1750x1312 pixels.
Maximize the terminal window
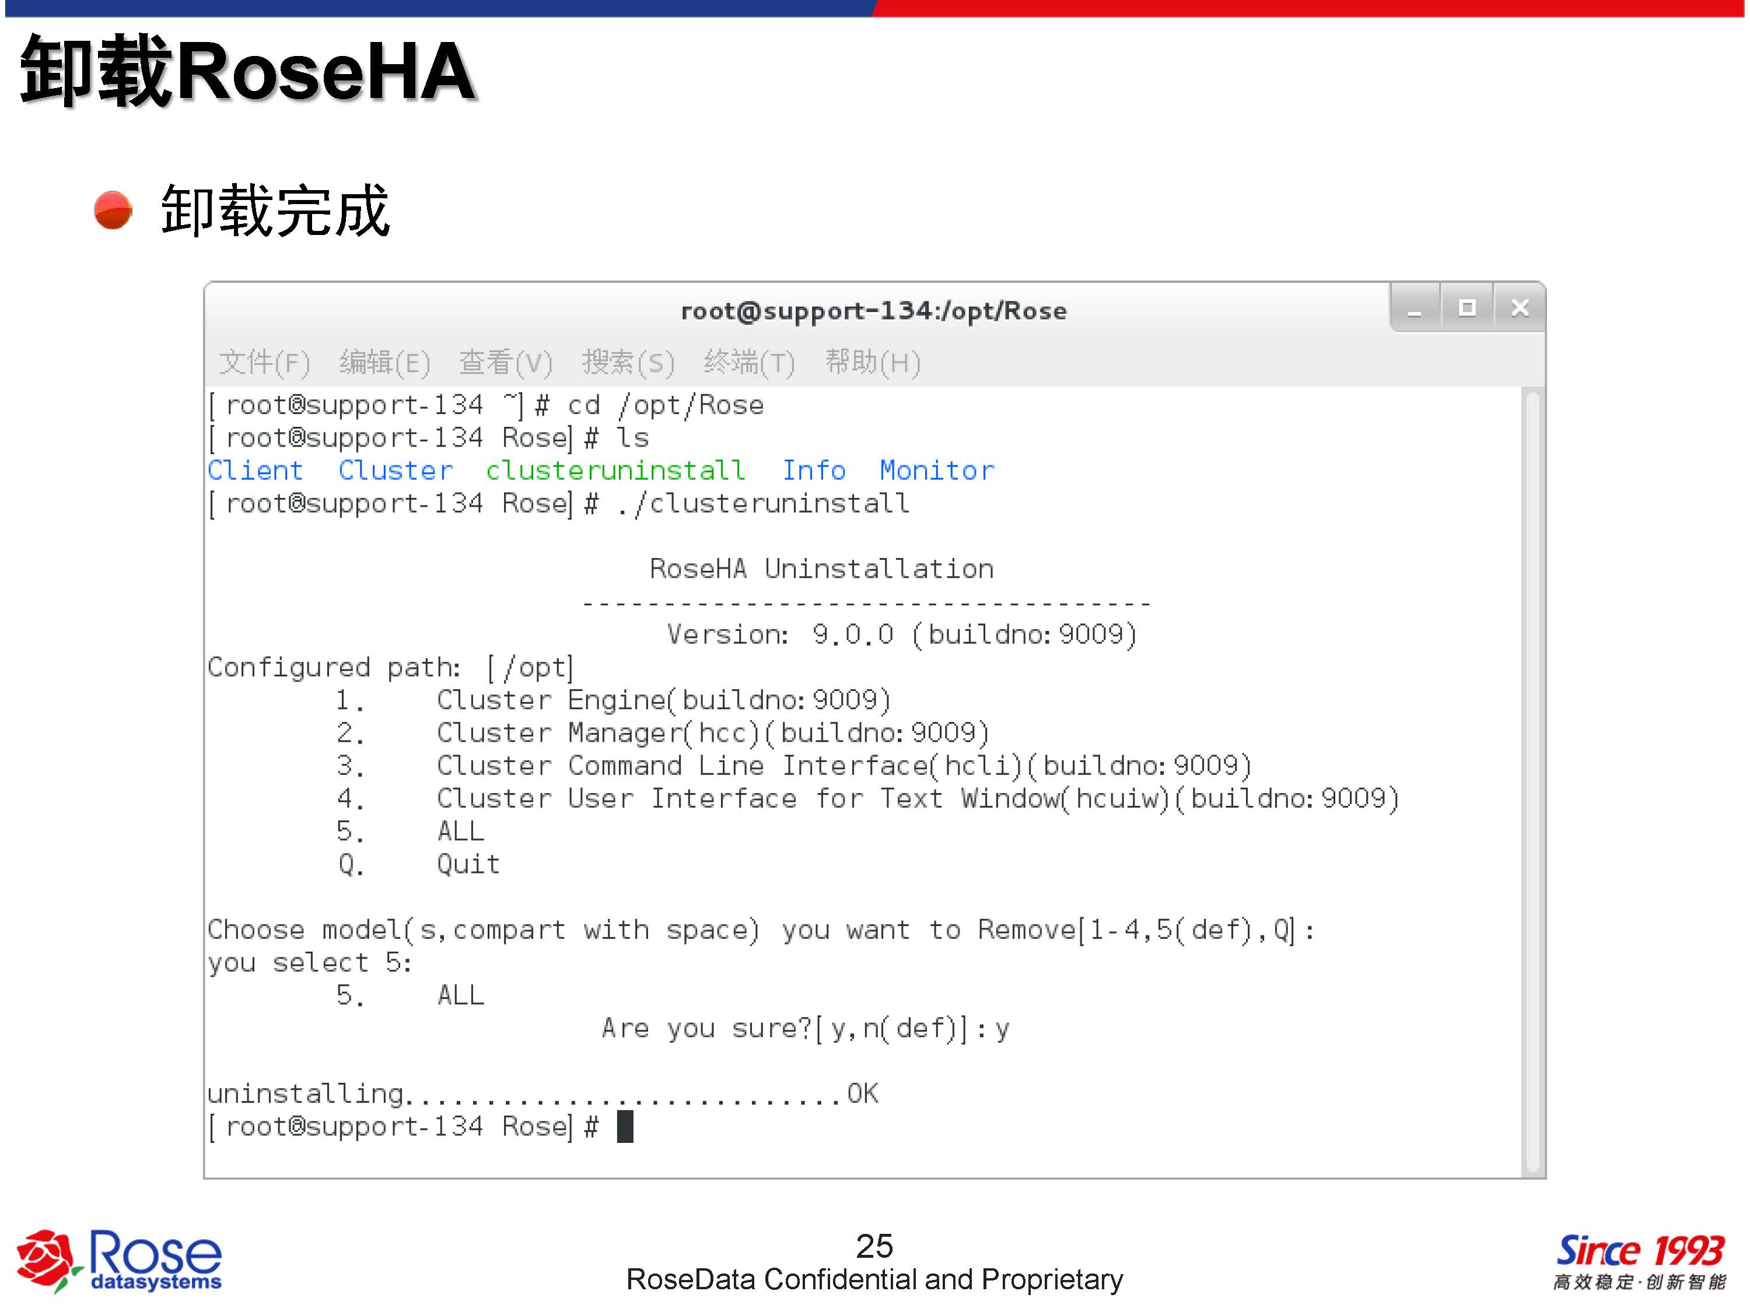(x=1466, y=308)
